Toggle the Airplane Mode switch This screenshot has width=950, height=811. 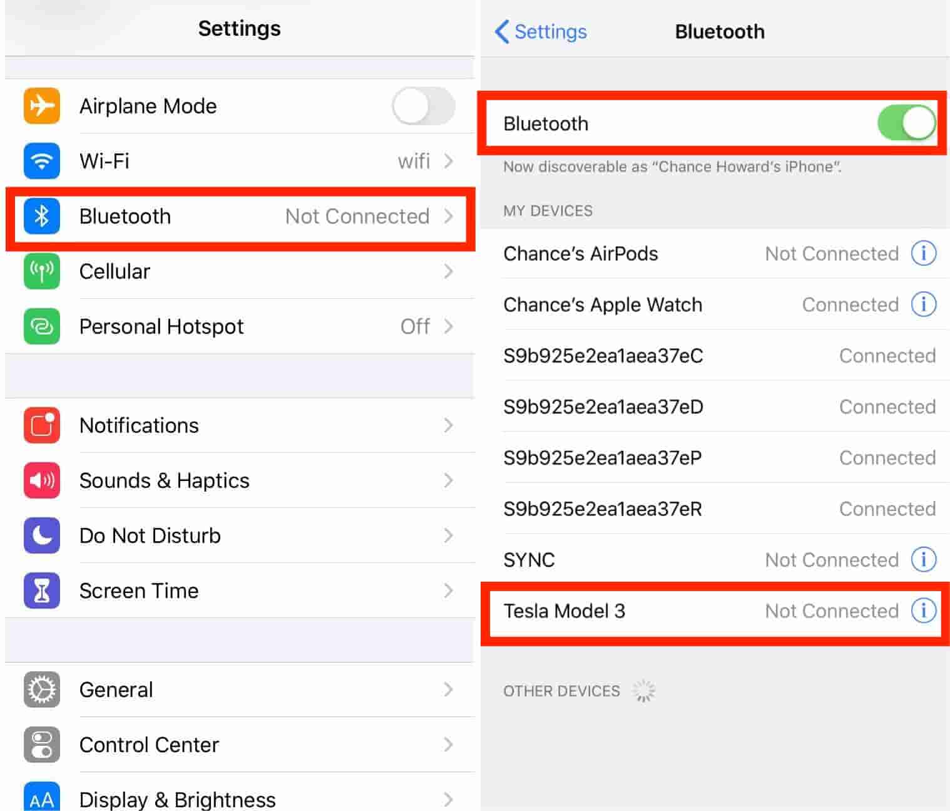424,106
